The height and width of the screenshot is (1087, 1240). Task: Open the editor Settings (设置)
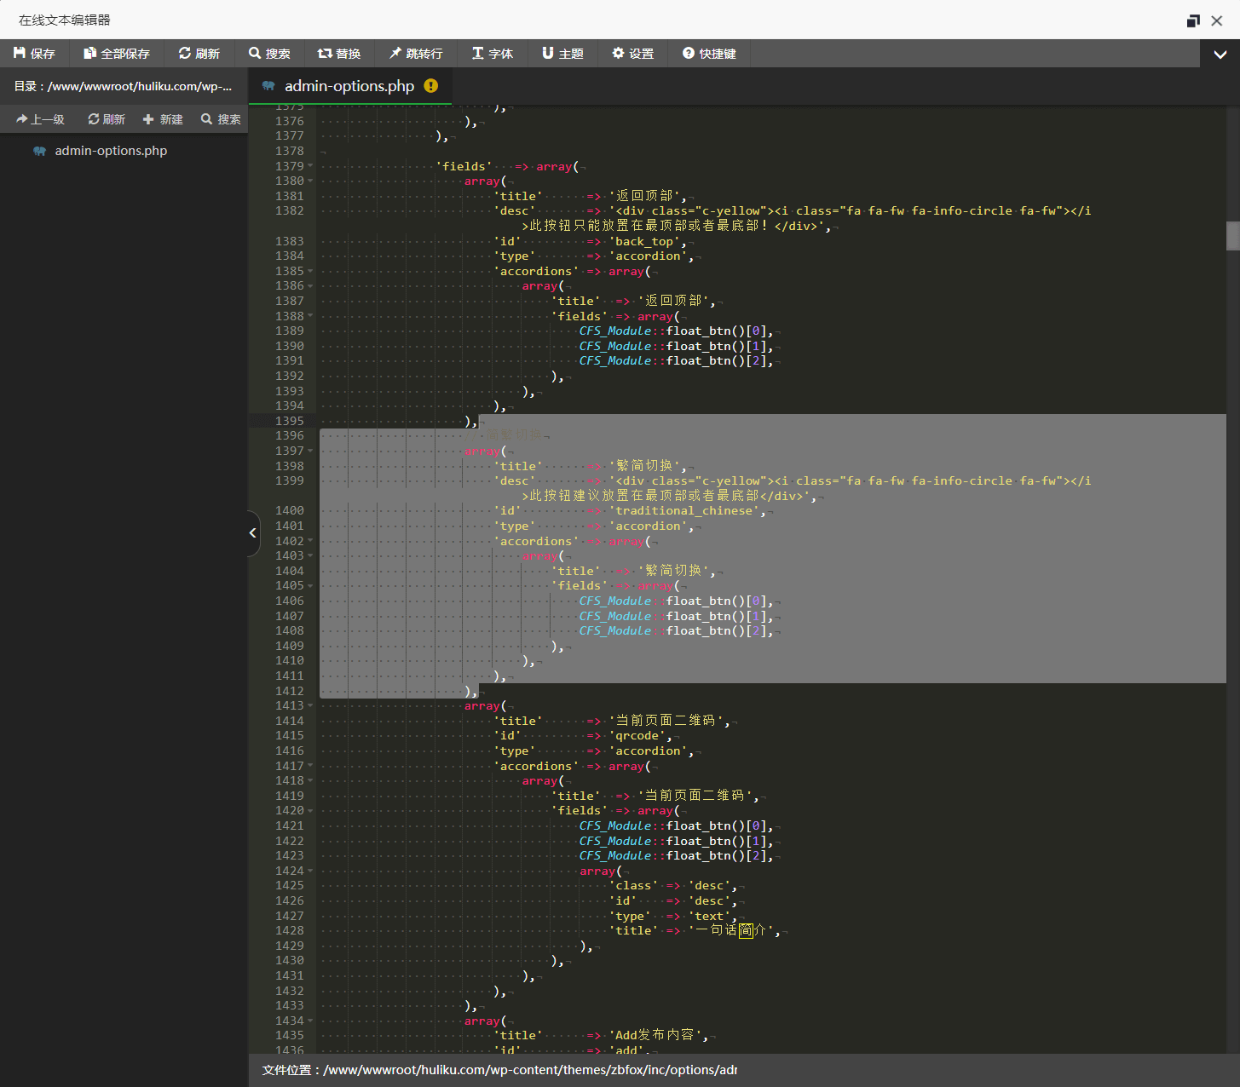point(632,54)
